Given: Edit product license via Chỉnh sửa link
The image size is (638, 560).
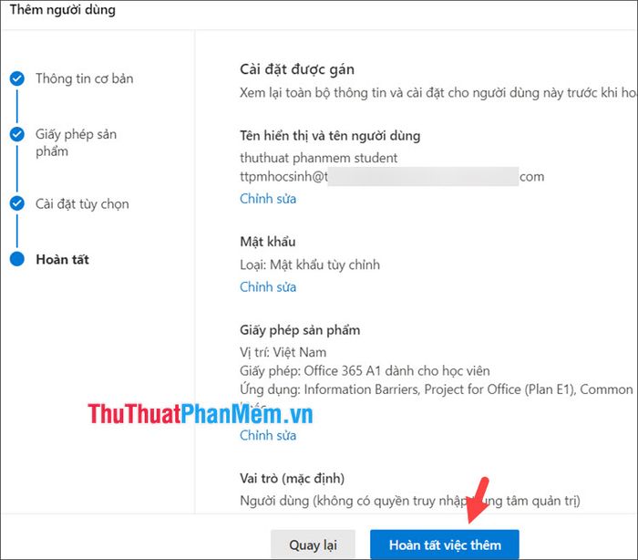Looking at the screenshot, I should click(x=268, y=435).
